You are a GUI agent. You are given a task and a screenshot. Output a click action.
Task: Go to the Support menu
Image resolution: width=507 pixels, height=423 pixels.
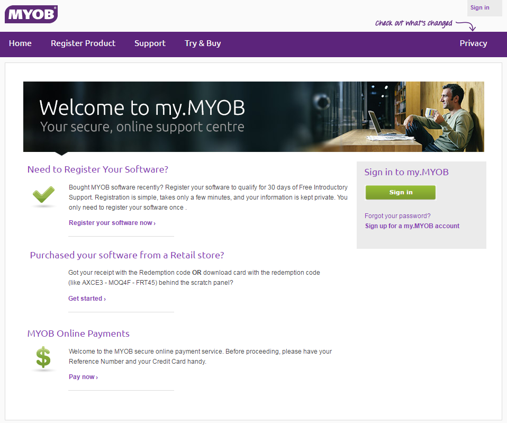tap(150, 43)
